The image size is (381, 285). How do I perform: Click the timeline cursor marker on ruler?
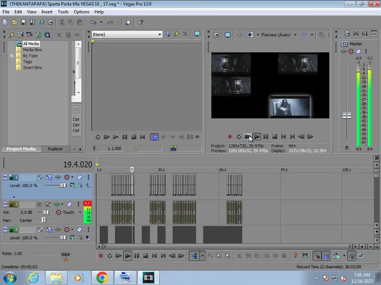coord(132,170)
